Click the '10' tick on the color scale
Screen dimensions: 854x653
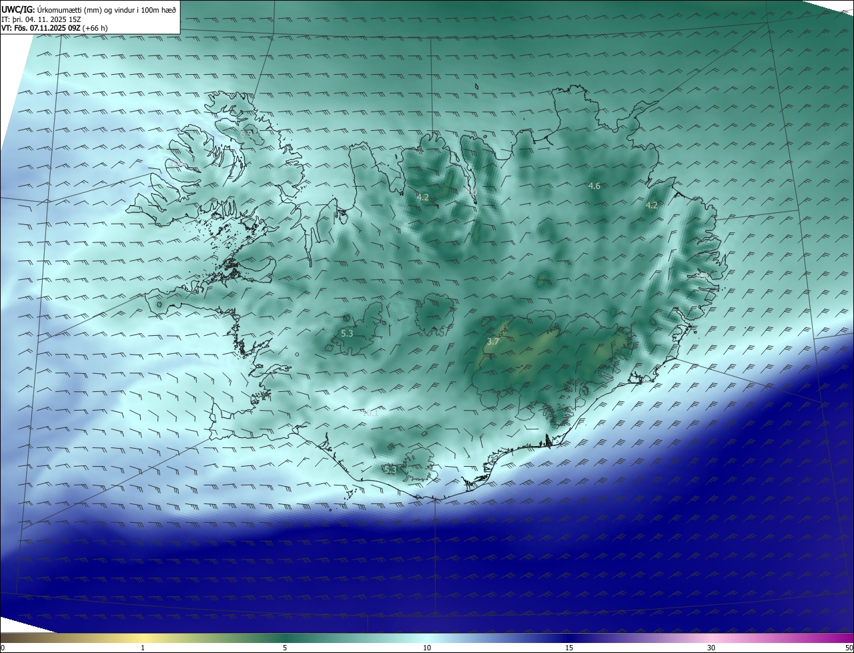427,648
